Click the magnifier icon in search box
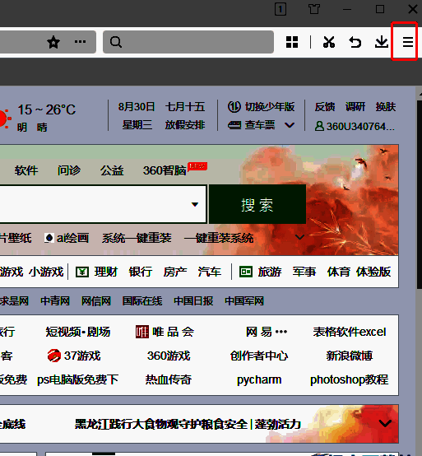The image size is (422, 456). pos(116,42)
